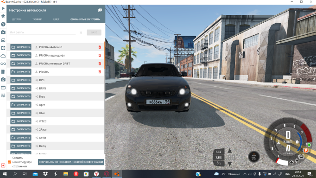Click the cruise control SET button
Viewport: 316px width, 178px height.
pos(218,152)
